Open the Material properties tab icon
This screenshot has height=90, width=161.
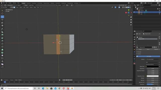pyautogui.click(x=134, y=63)
